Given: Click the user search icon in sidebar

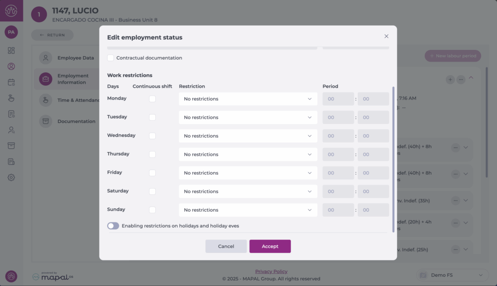Looking at the screenshot, I should point(11,130).
